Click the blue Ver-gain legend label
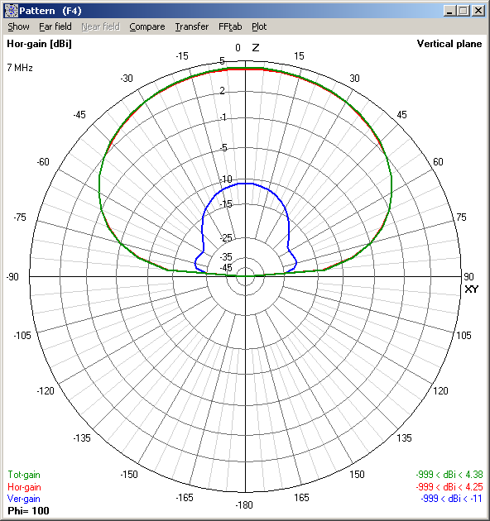Screen dimensions: 490x521 (x=24, y=499)
